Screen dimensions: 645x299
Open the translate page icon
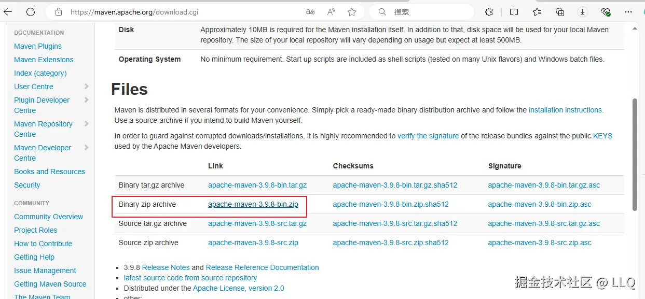click(310, 11)
